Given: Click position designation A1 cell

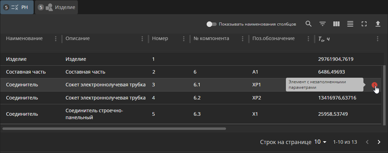Looking at the screenshot, I should [x=255, y=72].
